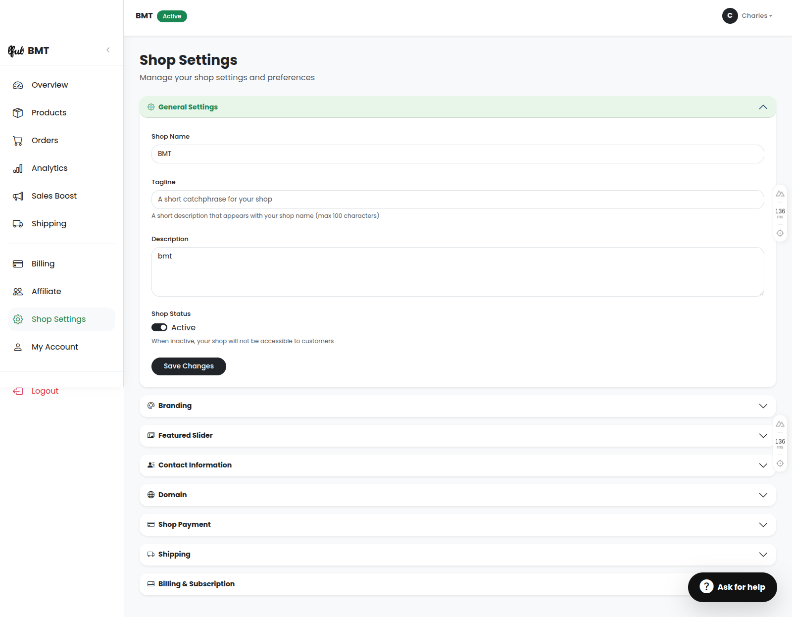Expand the Contact Information section chevron
Image resolution: width=792 pixels, height=617 pixels.
[x=763, y=465]
